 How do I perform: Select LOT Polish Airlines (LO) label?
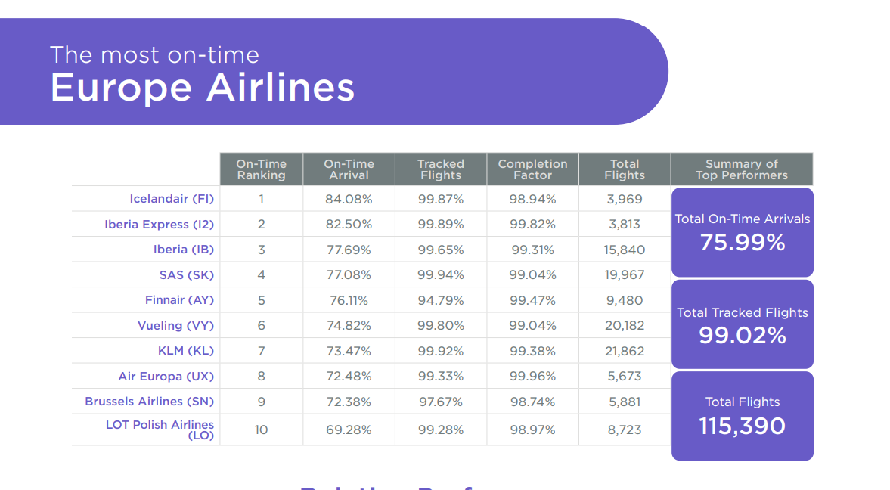(x=160, y=430)
